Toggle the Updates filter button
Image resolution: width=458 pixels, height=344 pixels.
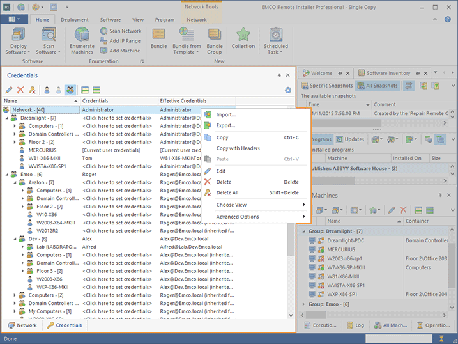[350, 139]
